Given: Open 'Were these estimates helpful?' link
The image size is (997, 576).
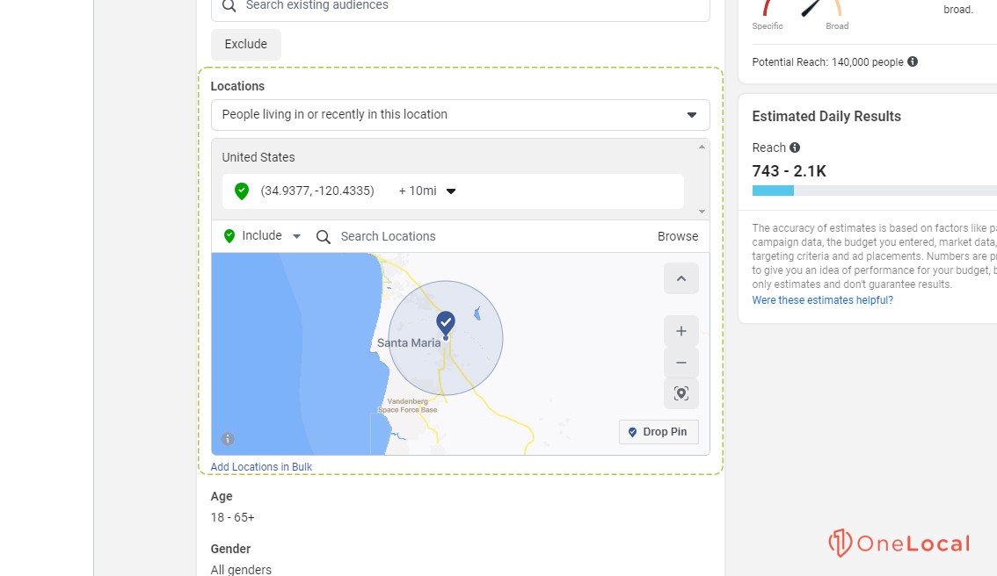Looking at the screenshot, I should (822, 299).
